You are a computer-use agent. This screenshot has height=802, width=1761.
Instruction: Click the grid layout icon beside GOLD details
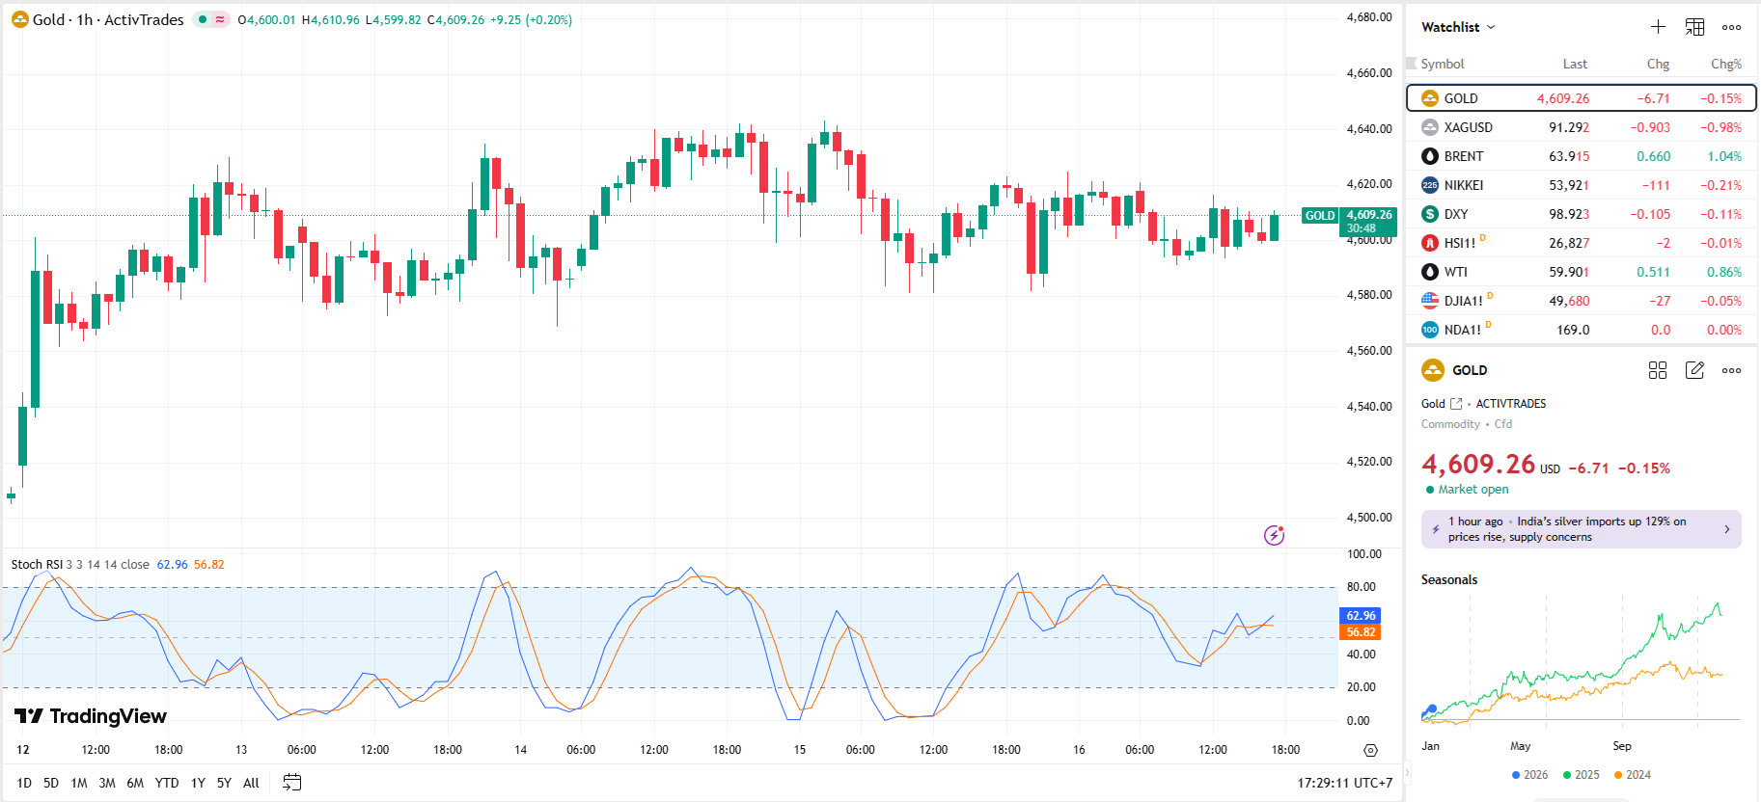1658,370
